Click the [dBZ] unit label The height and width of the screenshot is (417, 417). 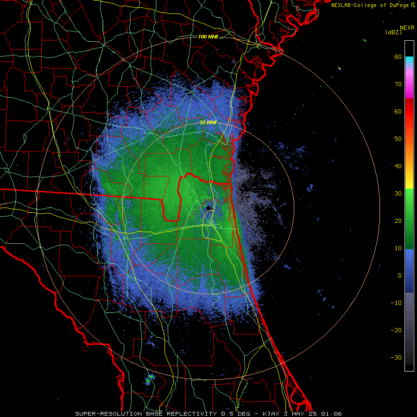(393, 32)
